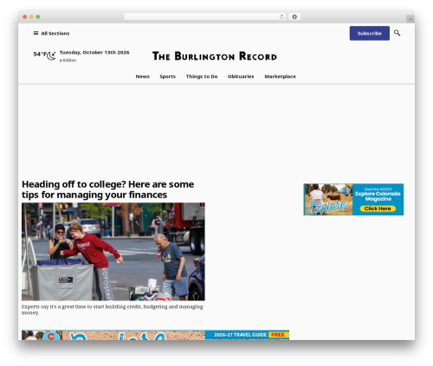Click the caption starting 'Experts say it's a great time'
The width and height of the screenshot is (433, 366).
coord(112,310)
